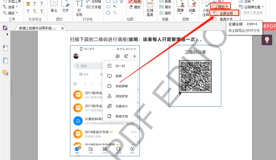Choose the straight line drawing tool
Screen dimensions: 276x160
pyautogui.click(x=115, y=13)
